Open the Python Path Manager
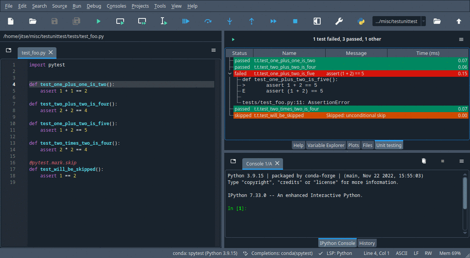470x258 pixels. 361,21
